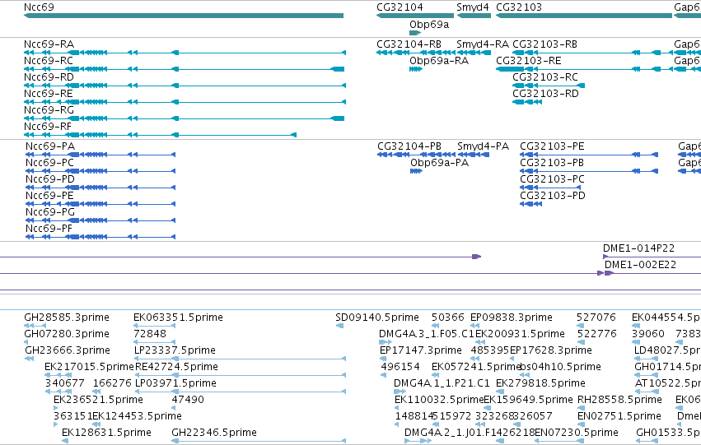This screenshot has width=701, height=445.
Task: Select protein Ncc69-PD label
Action: [x=50, y=179]
